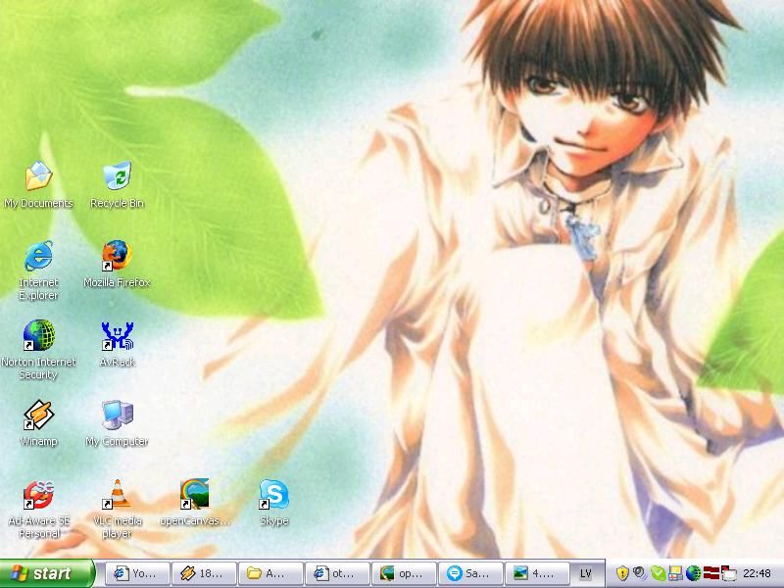Click the Latvian flag tray icon
784x588 pixels.
[711, 573]
